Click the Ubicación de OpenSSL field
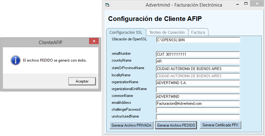This screenshot has height=136, width=265. (198, 40)
